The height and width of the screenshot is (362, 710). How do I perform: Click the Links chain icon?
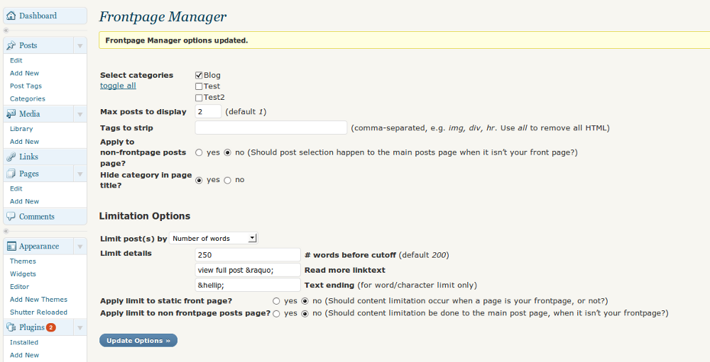click(x=11, y=157)
